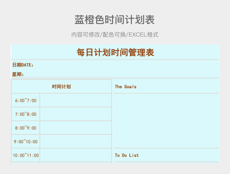Click the 蓝橙色时间计划表 page title
Screen dimensions: 230x174
tap(115, 20)
